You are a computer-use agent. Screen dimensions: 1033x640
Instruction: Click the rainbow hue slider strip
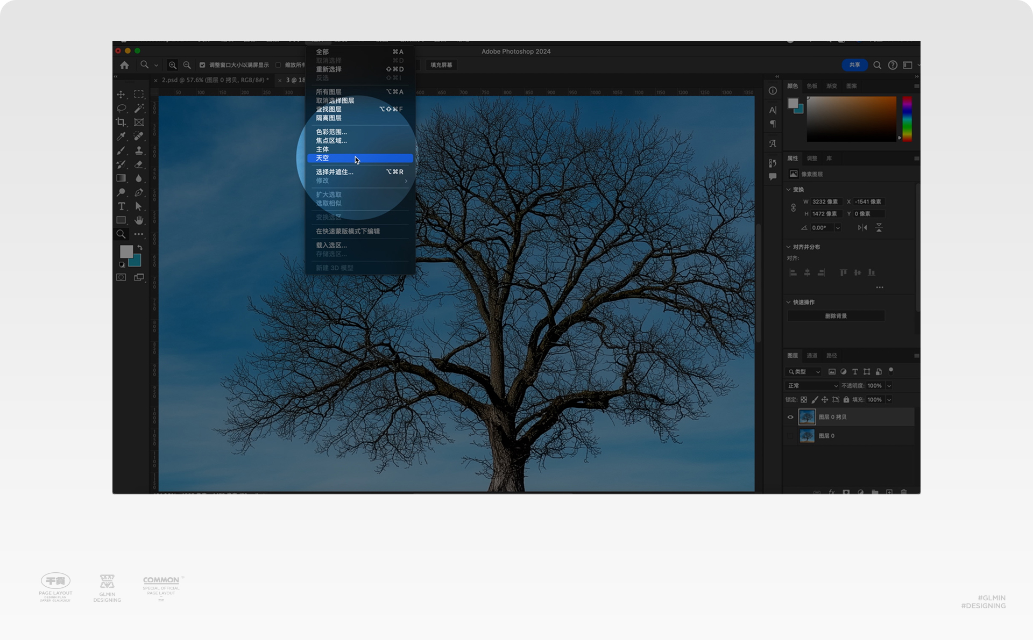click(x=907, y=119)
